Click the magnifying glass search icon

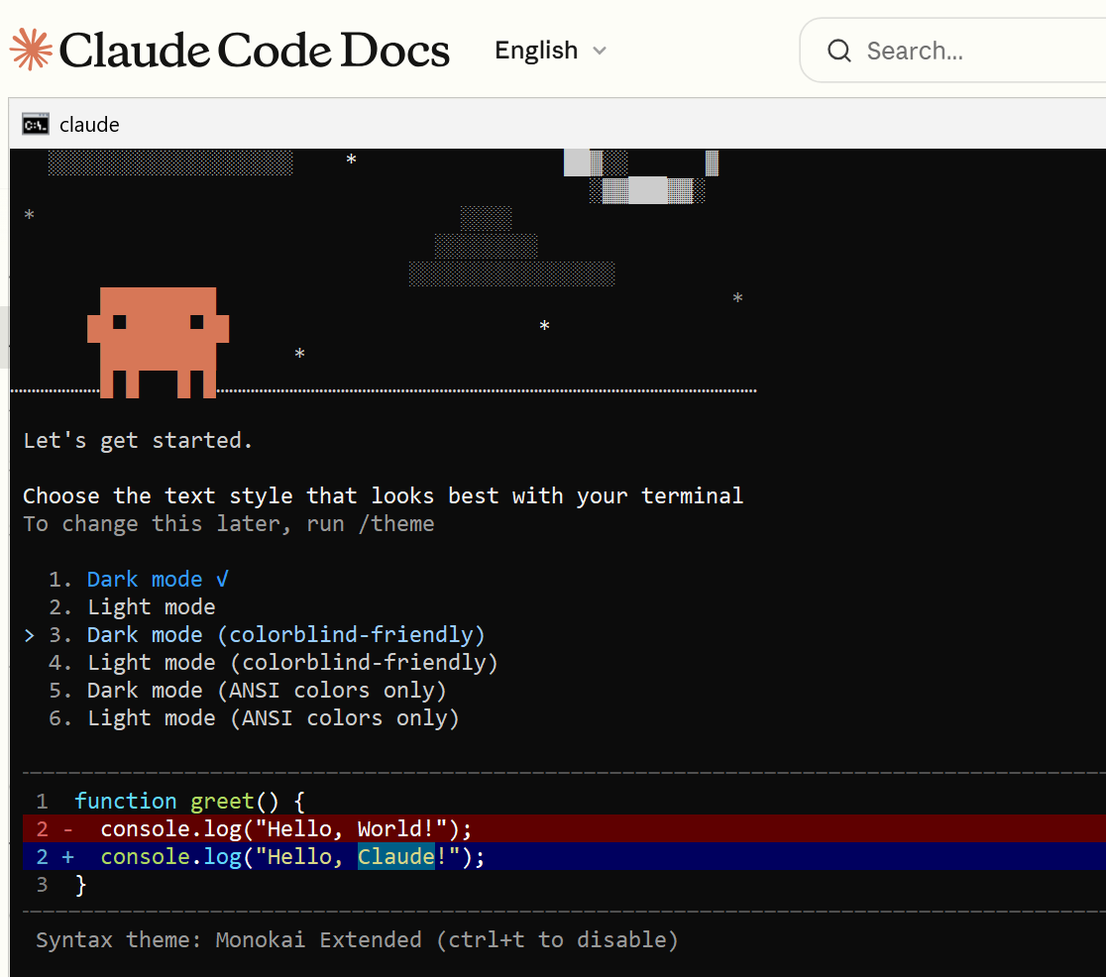(x=838, y=51)
